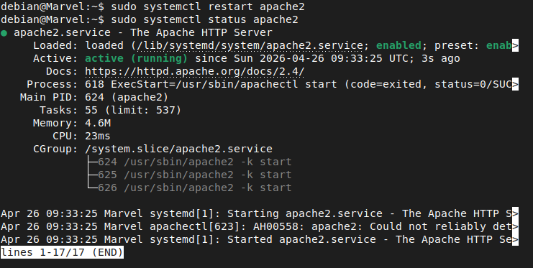Click the 'sudo systemctl status apache2' command
The image size is (533, 268).
pyautogui.click(x=204, y=19)
